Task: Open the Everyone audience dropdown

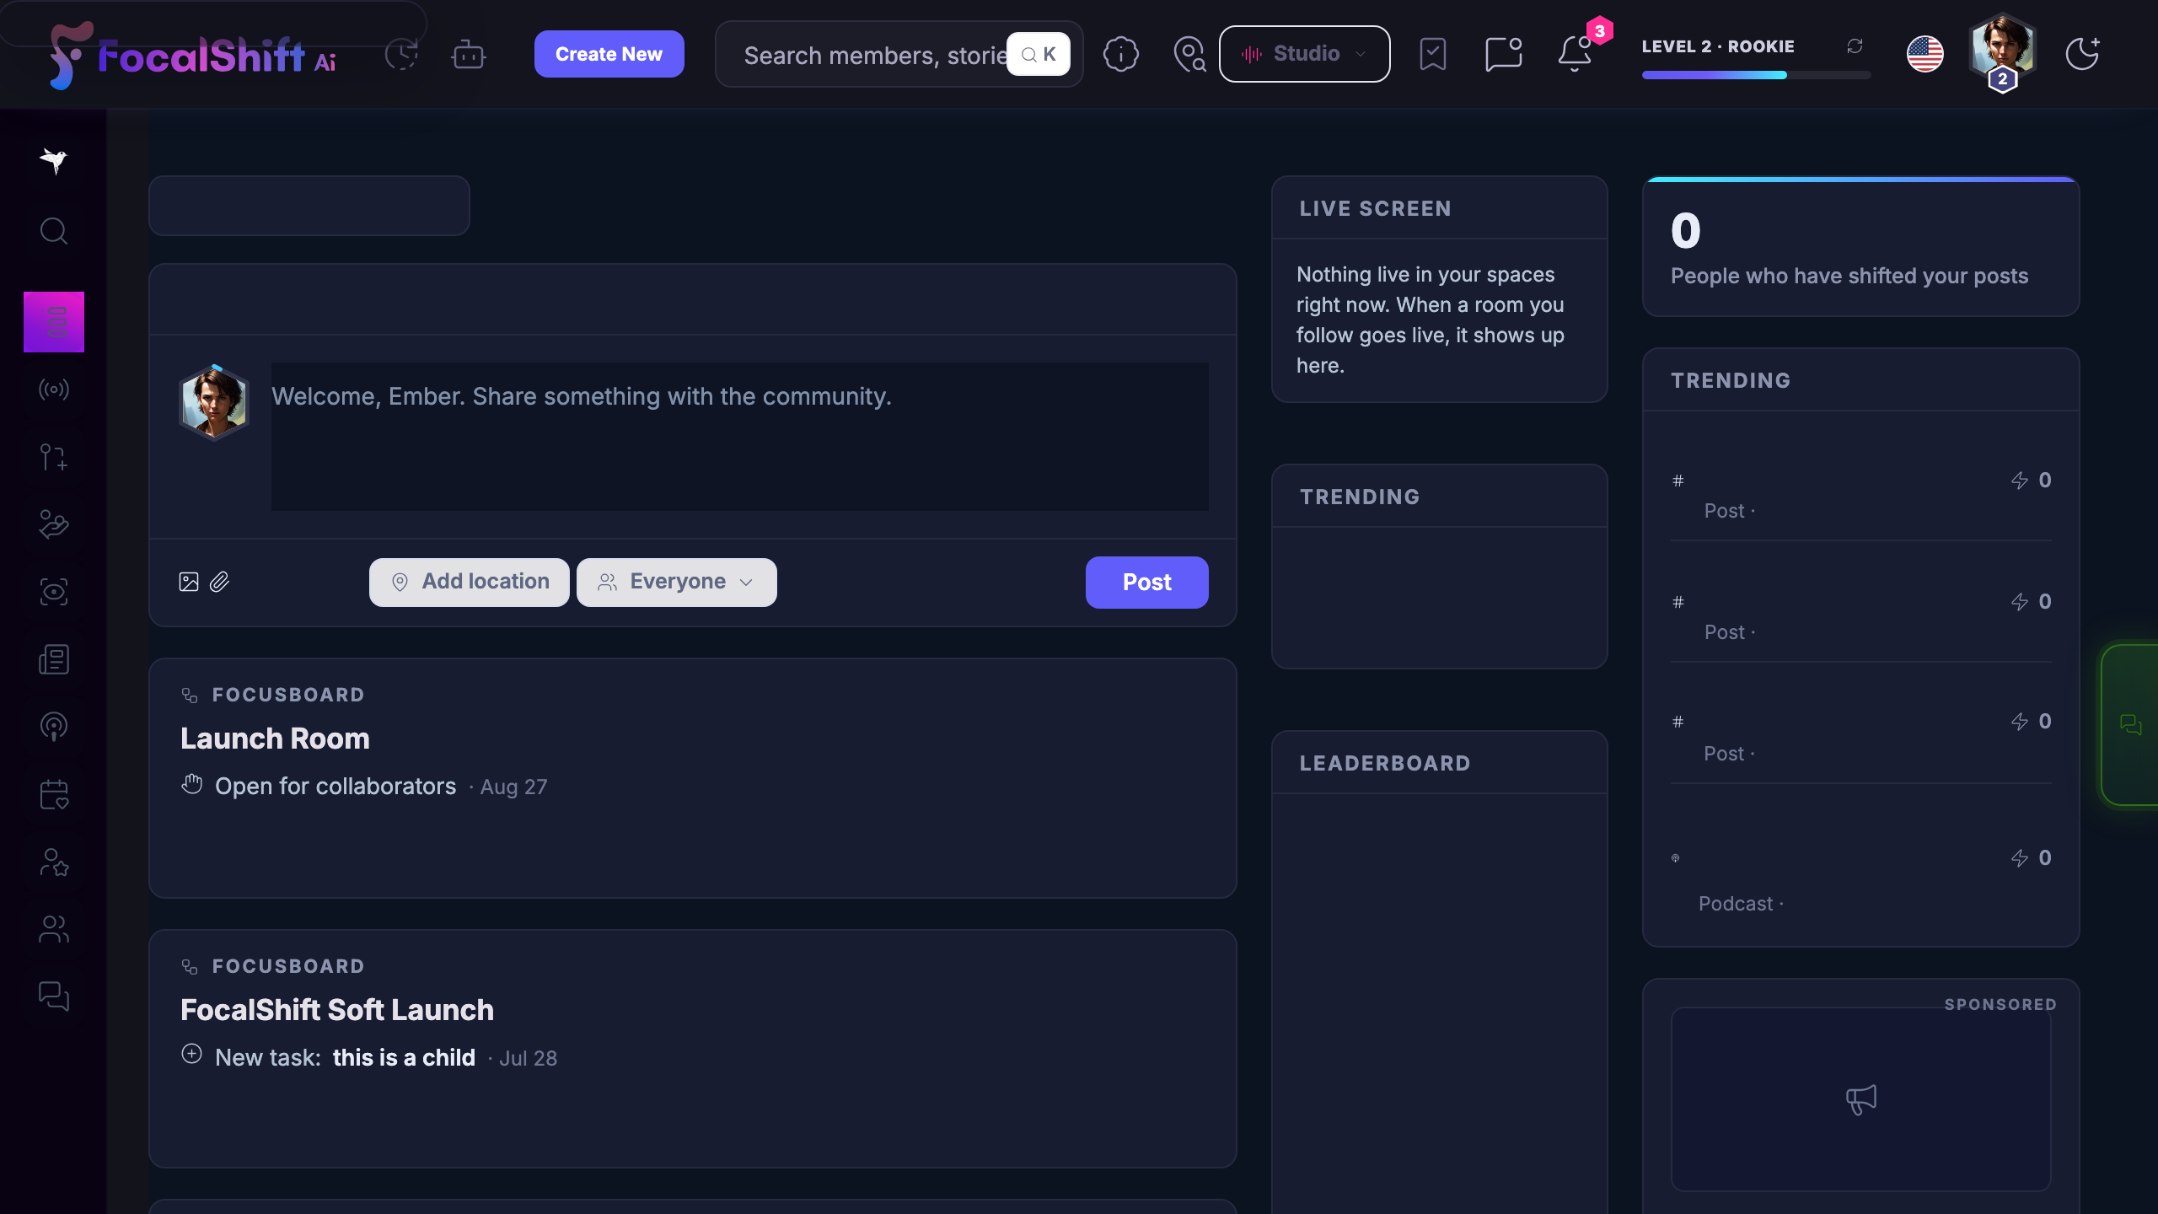Action: pyautogui.click(x=676, y=582)
